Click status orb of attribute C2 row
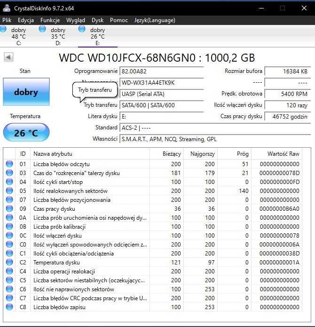The height and width of the screenshot is (327, 315). [9, 262]
